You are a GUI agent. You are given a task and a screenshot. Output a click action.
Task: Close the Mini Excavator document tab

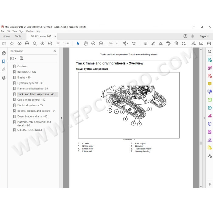[x=55, y=36]
